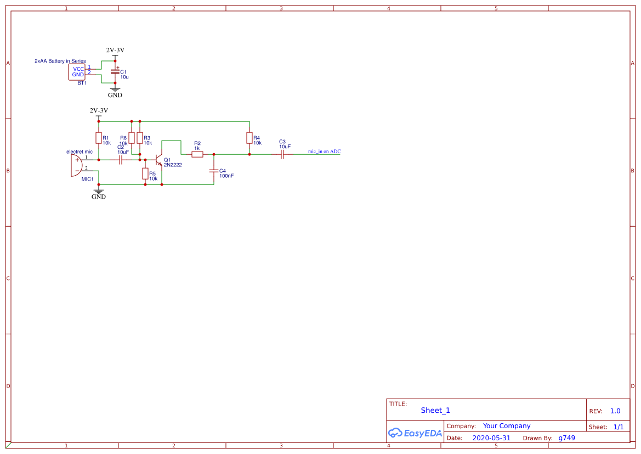Select the R1 10k resistor symbol
Image resolution: width=641 pixels, height=454 pixels.
[x=99, y=138]
